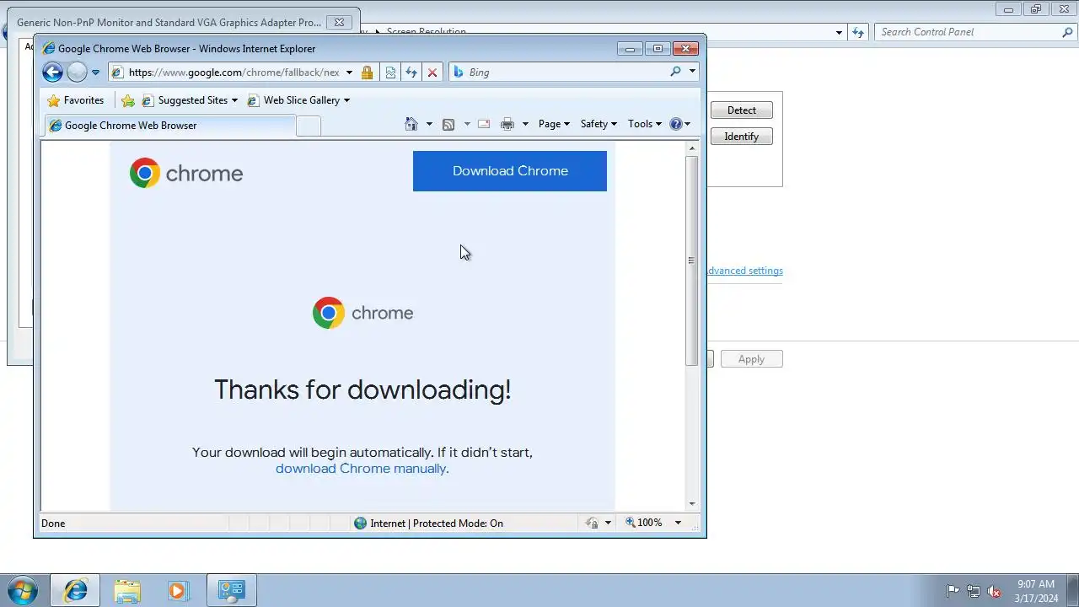Go back with Internet Explorer's Back arrow
This screenshot has height=607, width=1079.
point(52,73)
